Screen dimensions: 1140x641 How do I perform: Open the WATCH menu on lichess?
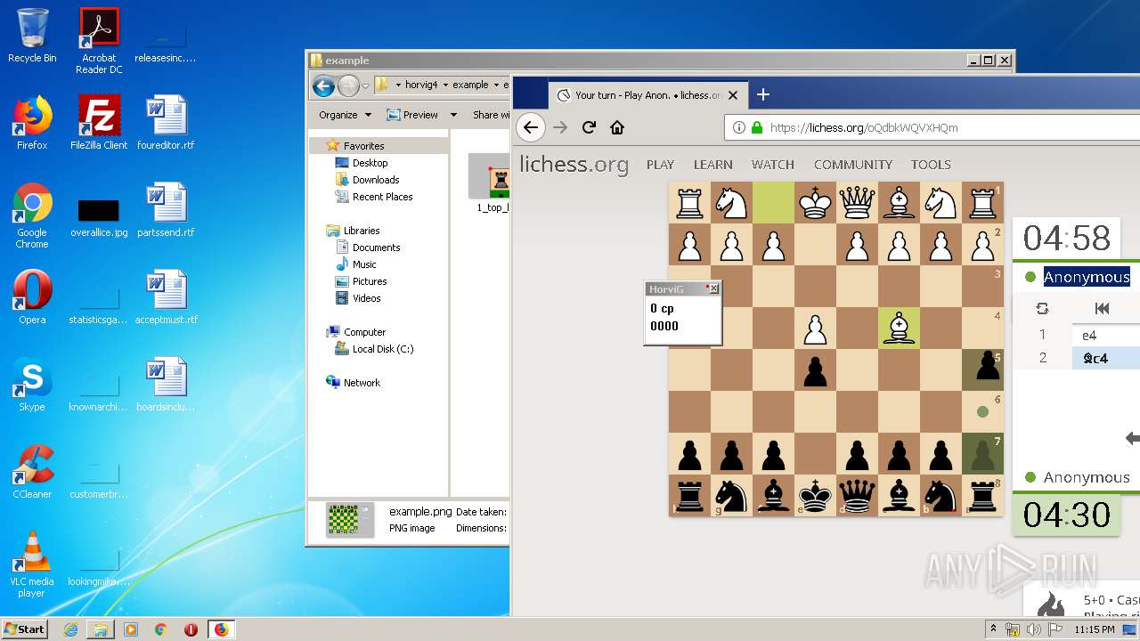(x=773, y=165)
